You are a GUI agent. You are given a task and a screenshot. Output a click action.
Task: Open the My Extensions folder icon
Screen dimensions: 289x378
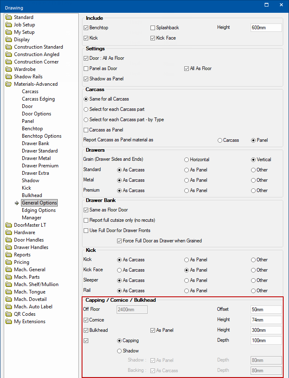pos(9,322)
